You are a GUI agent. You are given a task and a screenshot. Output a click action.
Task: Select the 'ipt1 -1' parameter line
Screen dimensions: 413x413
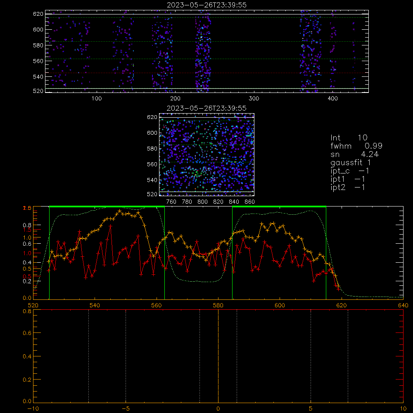click(x=348, y=179)
